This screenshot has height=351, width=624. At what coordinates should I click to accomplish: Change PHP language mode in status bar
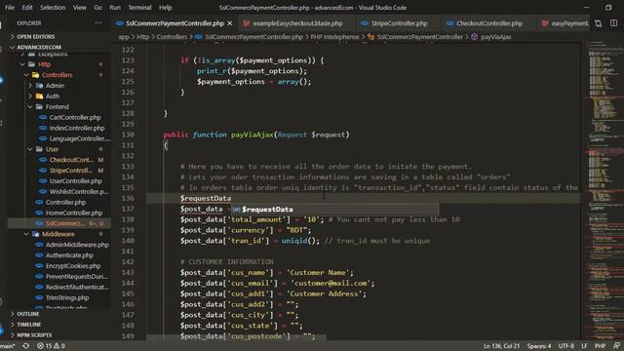pyautogui.click(x=600, y=346)
